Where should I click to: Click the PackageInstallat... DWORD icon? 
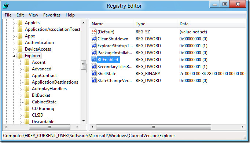tap(94, 52)
